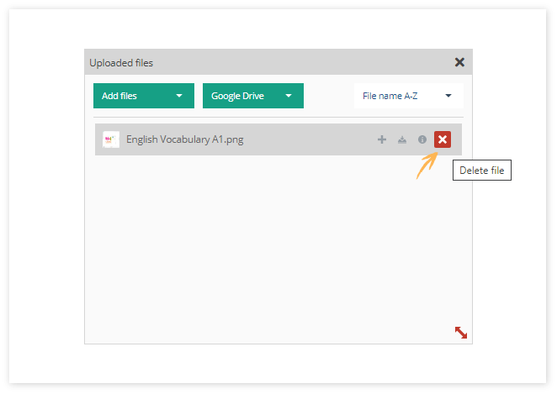Delete the English Vocabulary A1.png file

pos(443,139)
